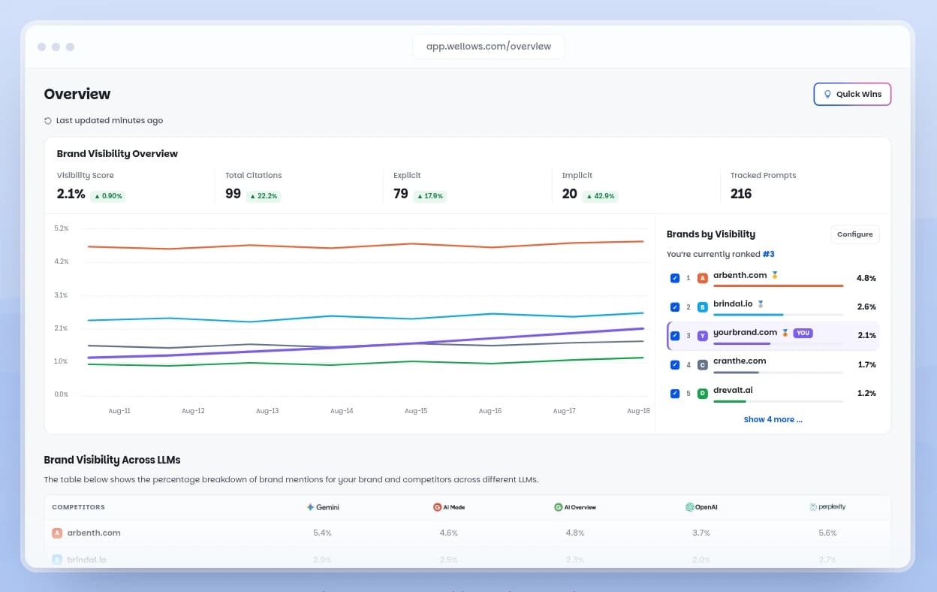
Task: Click the #3 rank link
Action: pyautogui.click(x=768, y=254)
